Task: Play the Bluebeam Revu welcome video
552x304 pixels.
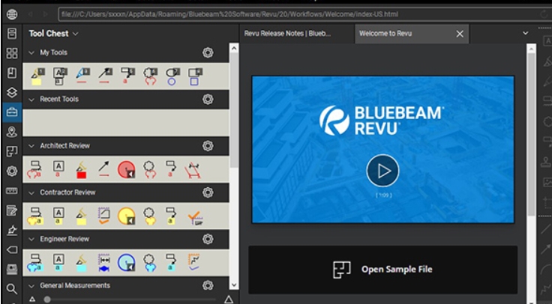Action: [x=382, y=171]
